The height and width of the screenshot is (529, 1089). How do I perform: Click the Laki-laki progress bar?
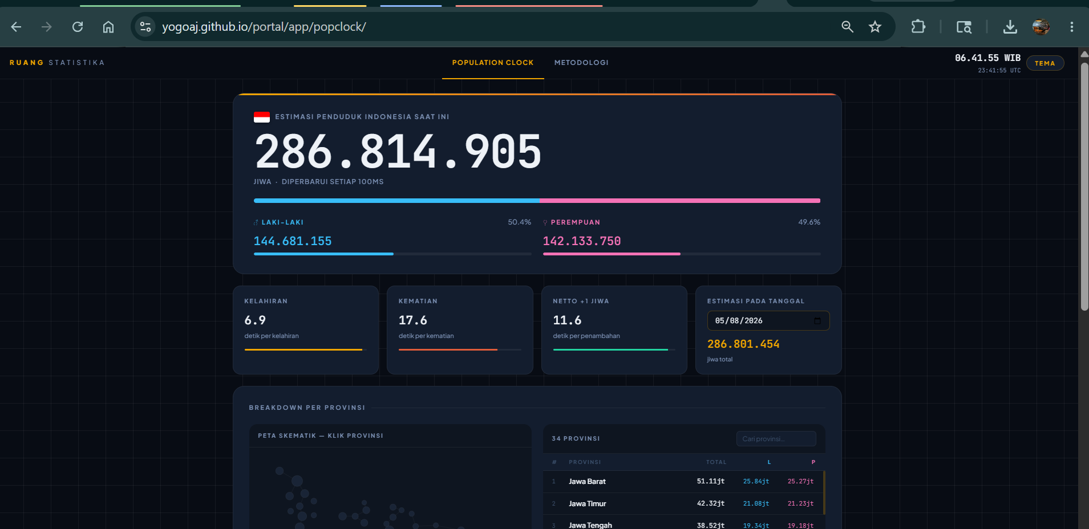[392, 254]
